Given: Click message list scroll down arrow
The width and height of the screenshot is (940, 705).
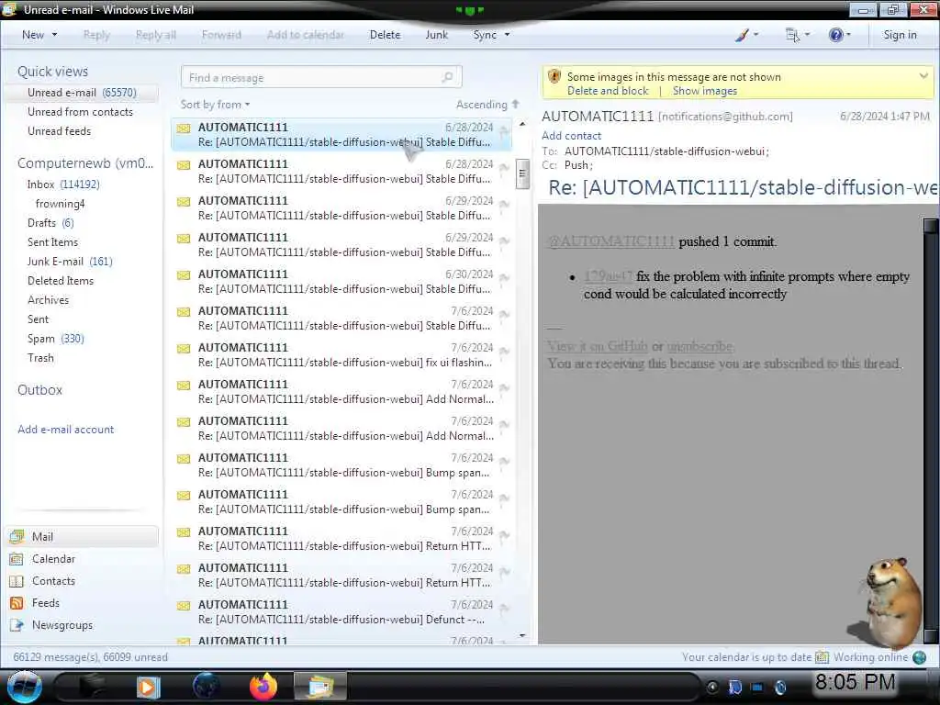Looking at the screenshot, I should [522, 636].
